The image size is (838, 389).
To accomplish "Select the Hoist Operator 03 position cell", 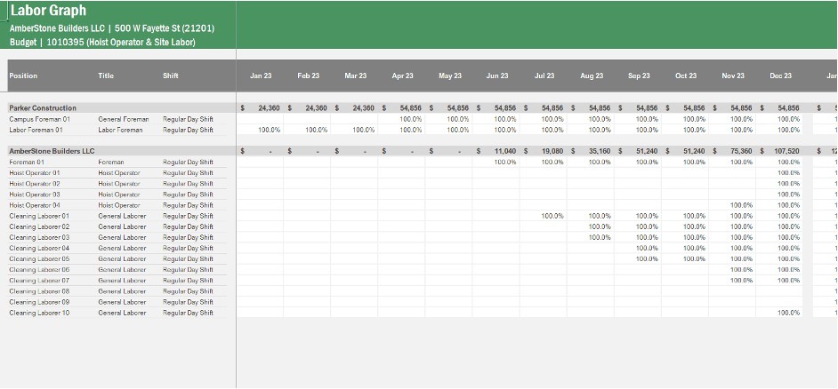I will pos(35,194).
